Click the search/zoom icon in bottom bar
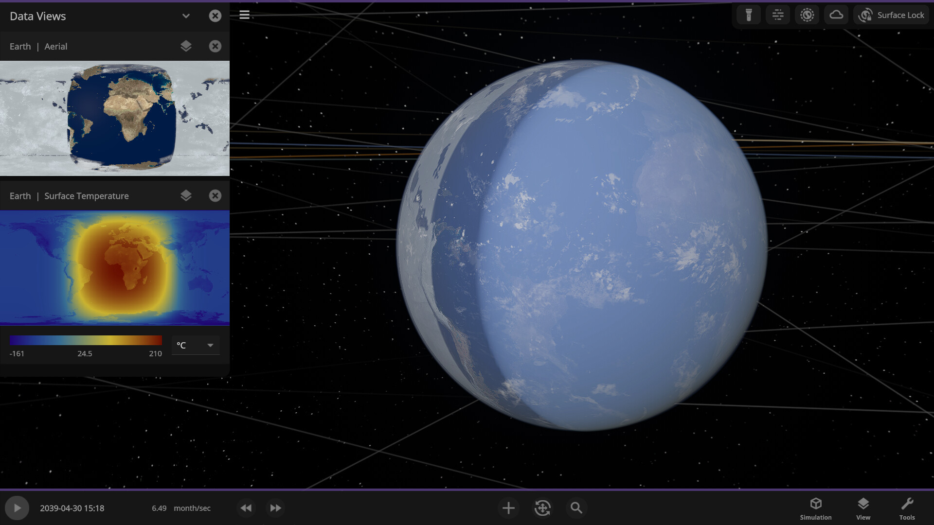 point(576,507)
